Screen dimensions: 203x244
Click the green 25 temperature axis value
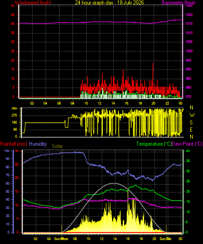(188, 181)
